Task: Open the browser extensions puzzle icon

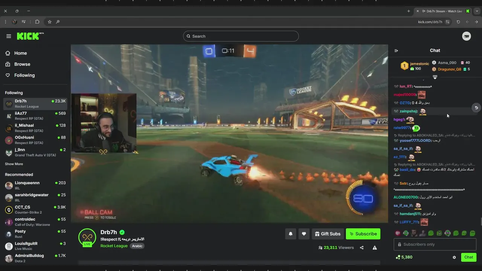Action: [37, 22]
